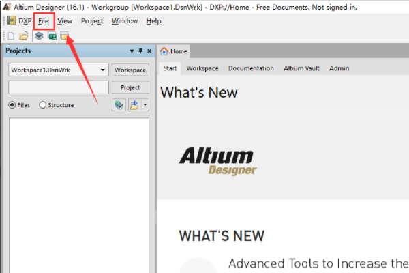Select the Admin tab

click(x=339, y=68)
